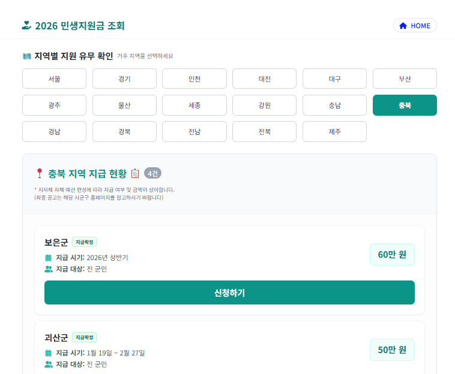
Task: Click the people icon in 괴산군 card
Action: pyautogui.click(x=49, y=364)
